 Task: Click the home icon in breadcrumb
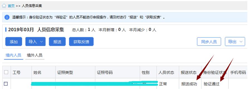coord(4,6)
